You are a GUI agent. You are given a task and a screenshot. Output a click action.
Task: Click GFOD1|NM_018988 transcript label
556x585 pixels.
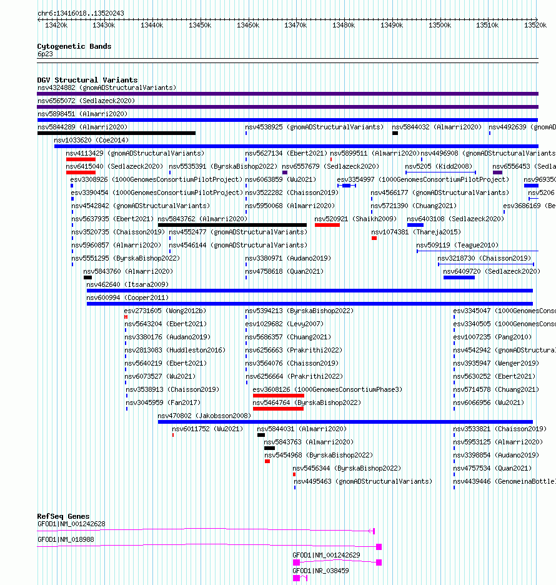(66, 540)
